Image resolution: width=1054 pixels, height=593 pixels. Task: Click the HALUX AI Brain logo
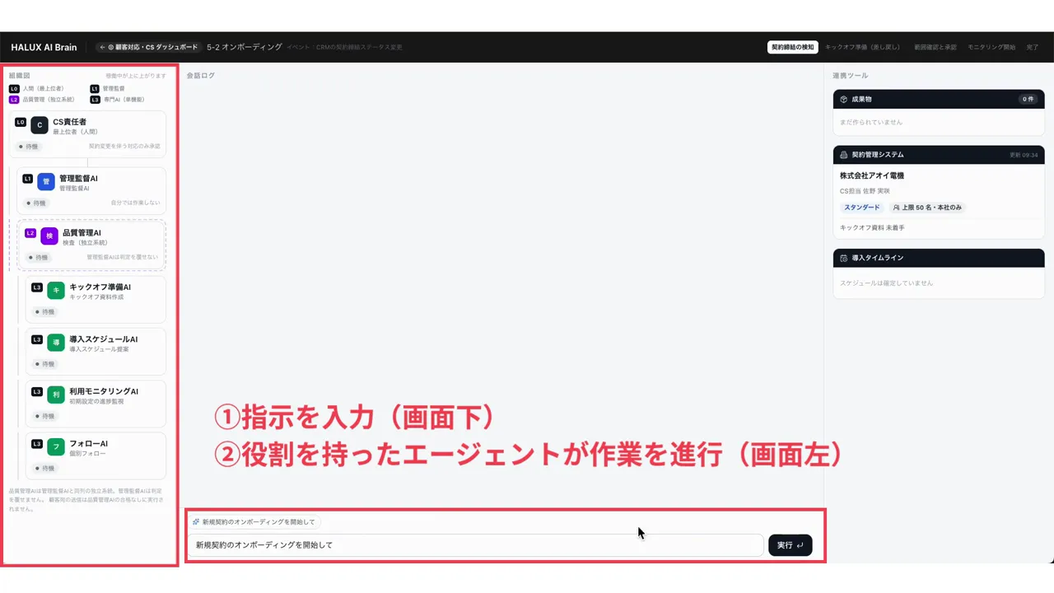(x=44, y=48)
